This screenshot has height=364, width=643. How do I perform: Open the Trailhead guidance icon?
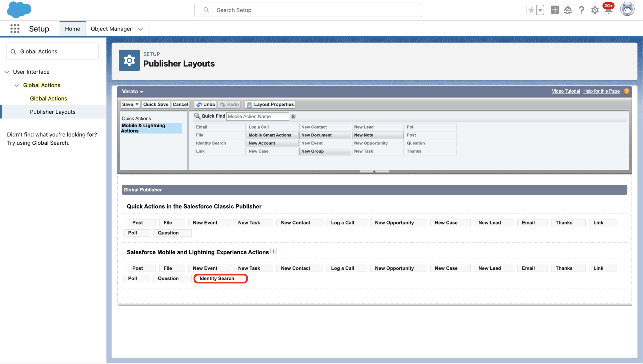568,10
